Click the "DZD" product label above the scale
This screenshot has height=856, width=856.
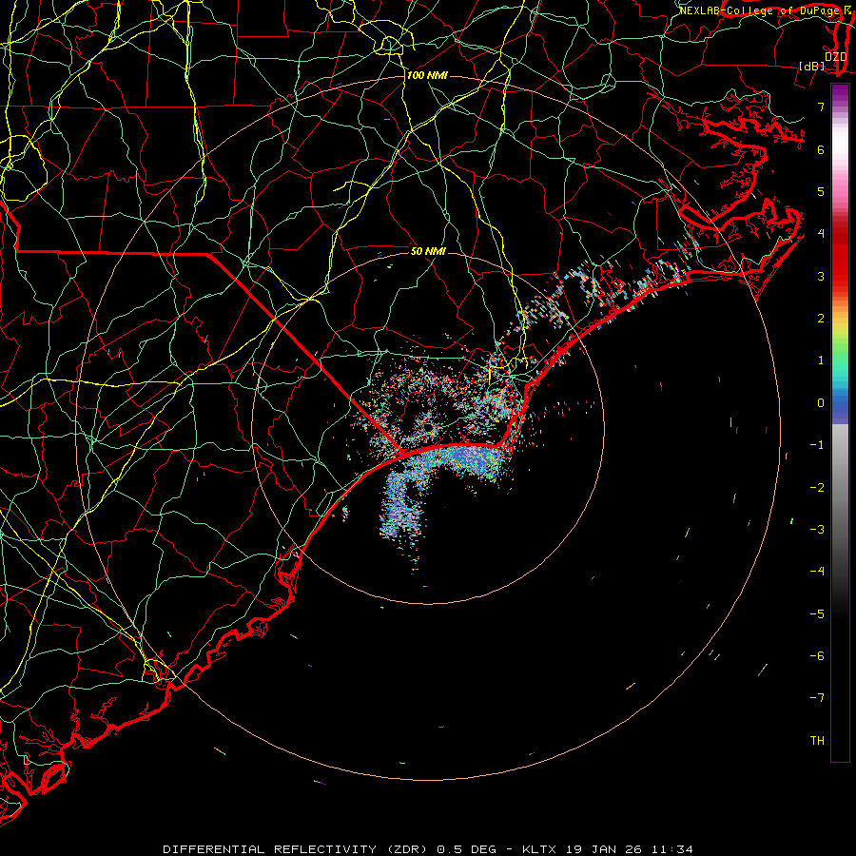(x=836, y=57)
